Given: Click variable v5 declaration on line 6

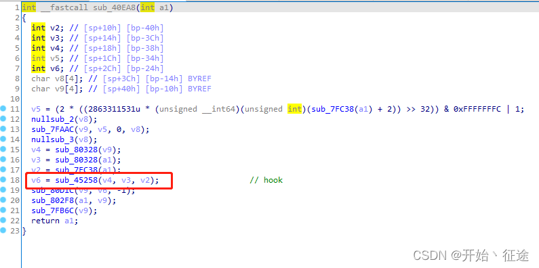Looking at the screenshot, I should [55, 58].
